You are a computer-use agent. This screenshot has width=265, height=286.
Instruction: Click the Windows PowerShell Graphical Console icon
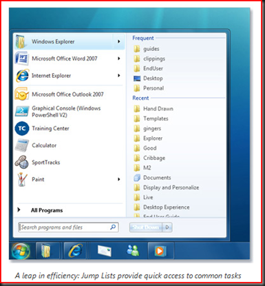tap(22, 111)
